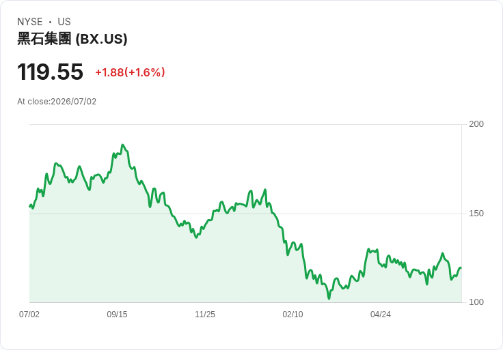Click the 200 price axis label

(476, 124)
